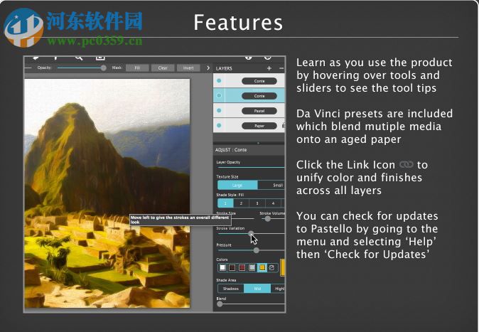Toggle visibility dot of the unselected Conte layer

[219, 81]
